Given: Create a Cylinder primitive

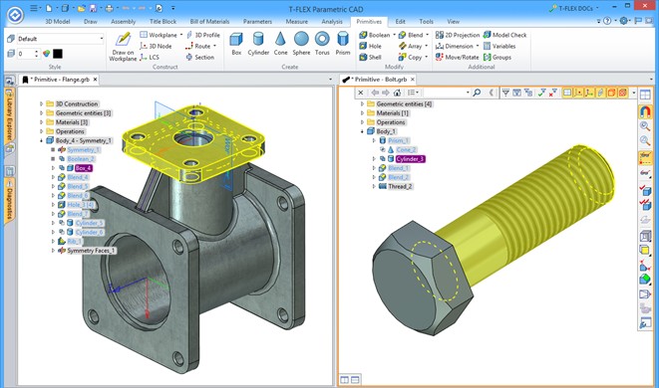Looking at the screenshot, I should click(258, 44).
